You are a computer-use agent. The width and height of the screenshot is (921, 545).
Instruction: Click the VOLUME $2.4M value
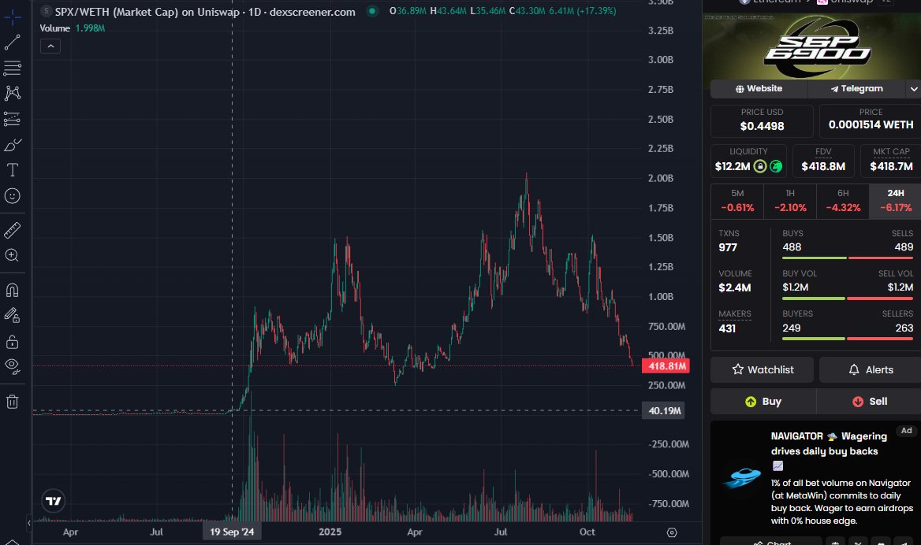pyautogui.click(x=735, y=287)
